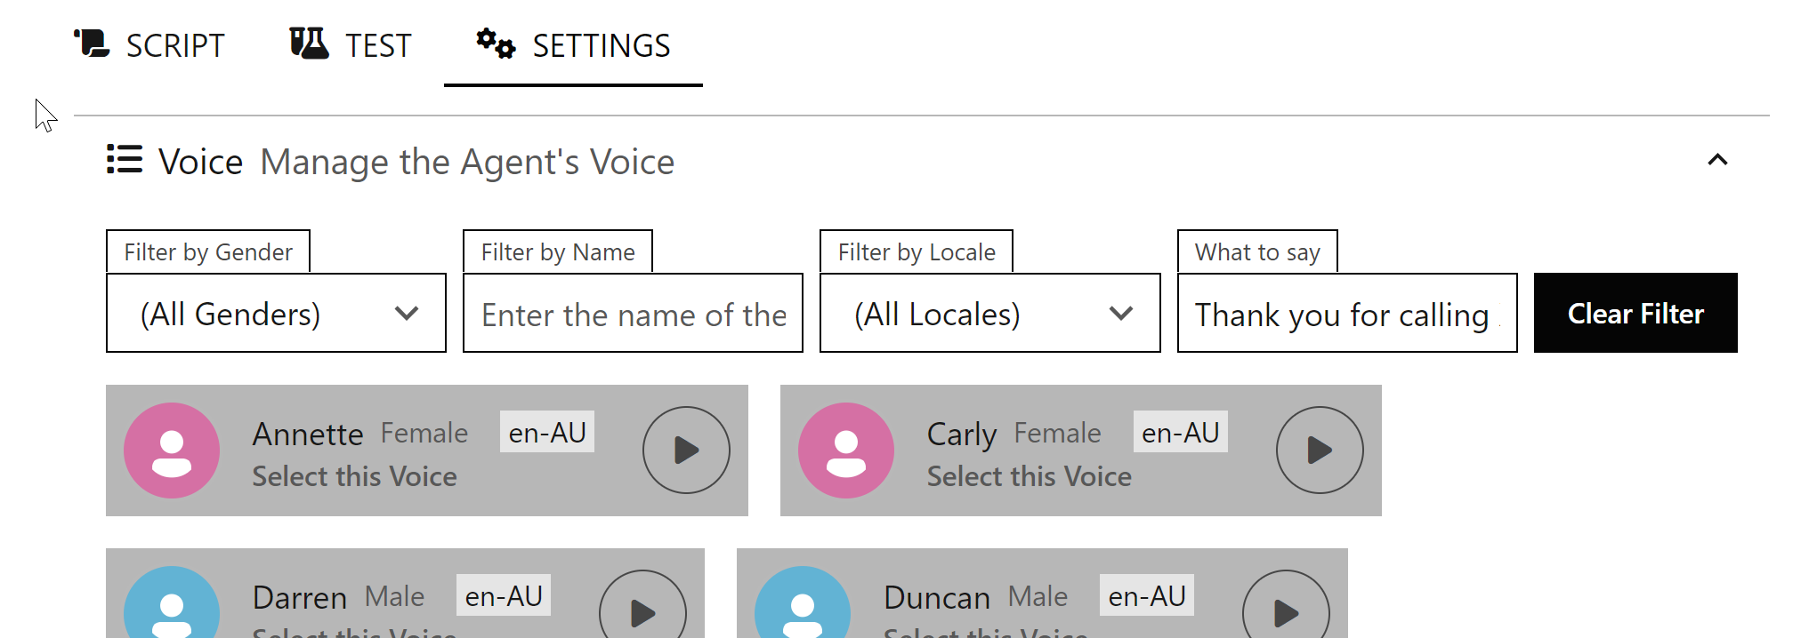This screenshot has width=1809, height=638.
Task: Open the Settings tab
Action: pyautogui.click(x=573, y=44)
